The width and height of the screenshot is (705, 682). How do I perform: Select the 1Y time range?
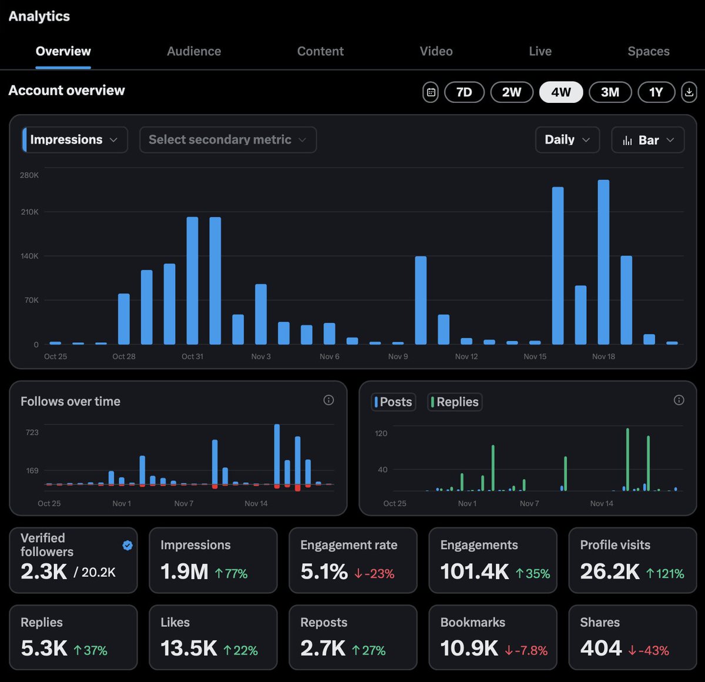(x=656, y=92)
